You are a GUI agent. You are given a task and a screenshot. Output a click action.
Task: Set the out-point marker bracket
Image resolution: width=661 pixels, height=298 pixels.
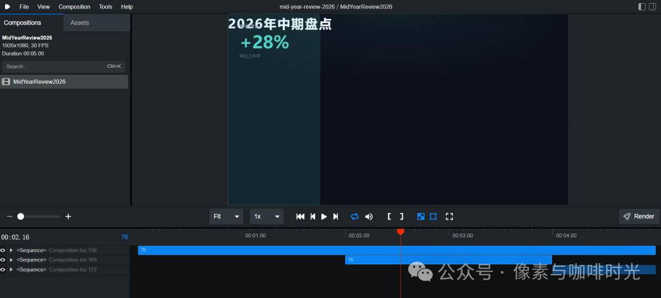401,217
